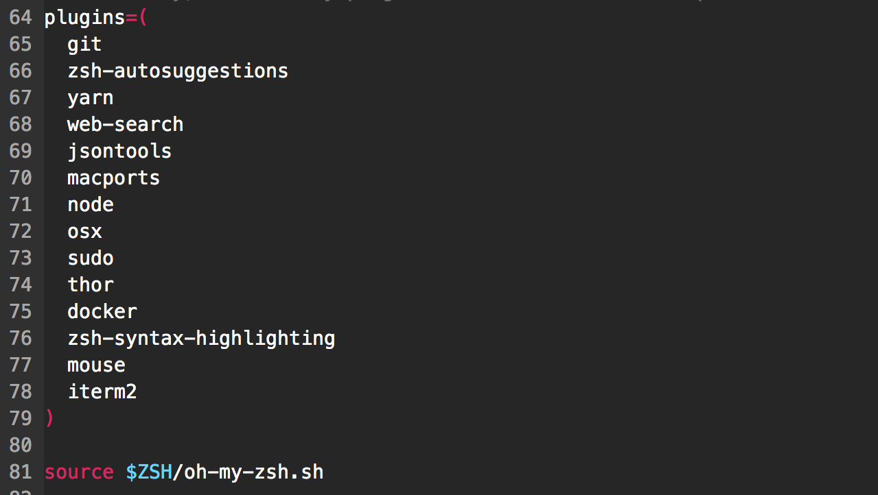Place cursor on "mouse" plugin
This screenshot has width=878, height=495.
(x=96, y=365)
